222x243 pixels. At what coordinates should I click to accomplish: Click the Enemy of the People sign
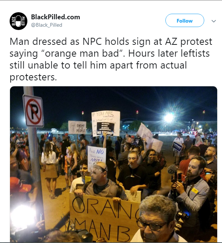coord(77,127)
